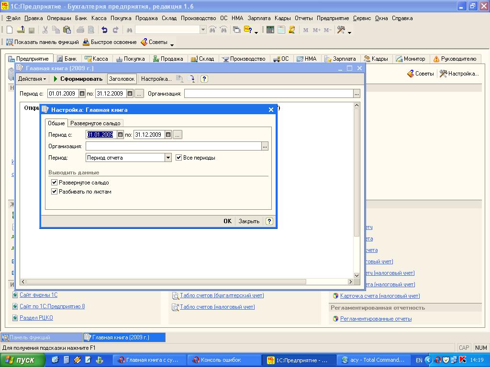Viewport: 490px width, 367px height.
Task: Click the help question mark in Главная книга toolbar
Action: click(204, 79)
